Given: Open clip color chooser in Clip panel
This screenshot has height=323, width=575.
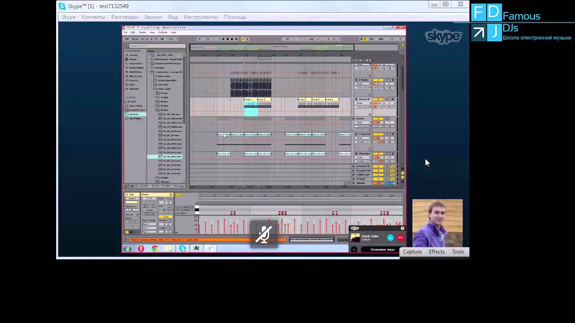Looking at the screenshot, I should (x=132, y=202).
